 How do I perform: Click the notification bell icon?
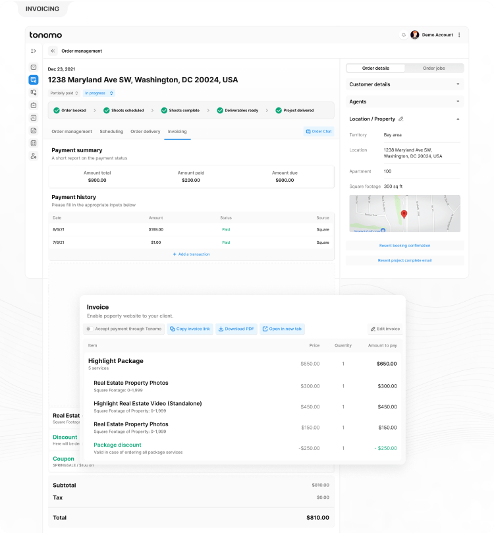coord(404,35)
